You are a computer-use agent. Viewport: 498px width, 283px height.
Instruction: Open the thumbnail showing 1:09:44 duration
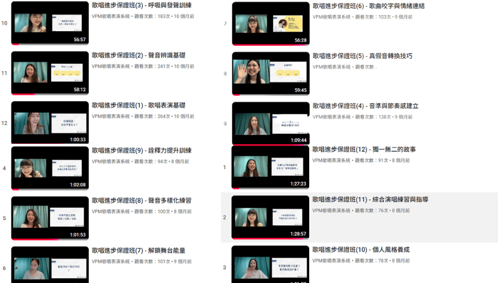pyautogui.click(x=270, y=124)
